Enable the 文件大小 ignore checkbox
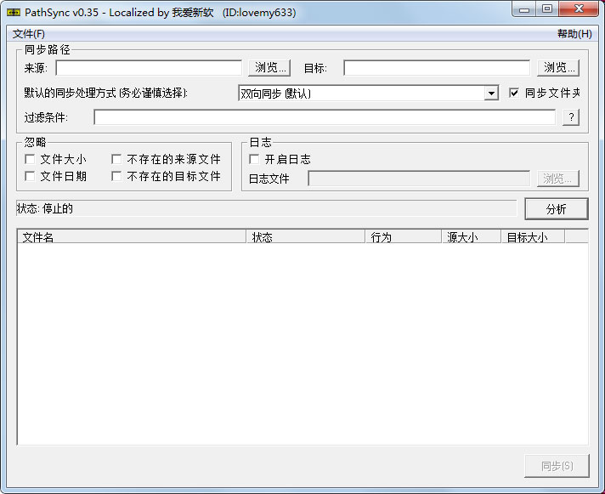The height and width of the screenshot is (494, 605). pos(31,159)
